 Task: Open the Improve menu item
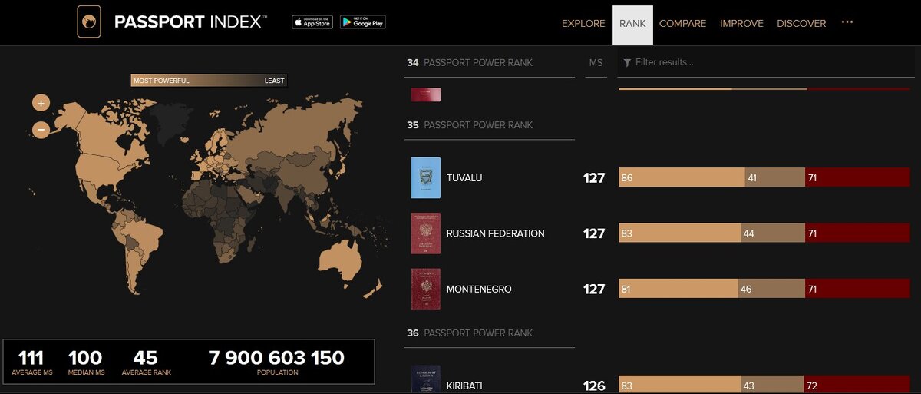(741, 24)
